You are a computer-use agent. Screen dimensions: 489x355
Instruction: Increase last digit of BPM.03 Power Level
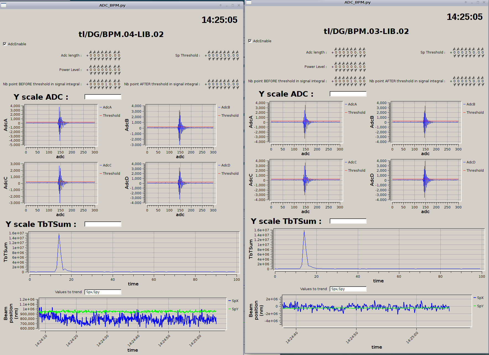click(364, 63)
